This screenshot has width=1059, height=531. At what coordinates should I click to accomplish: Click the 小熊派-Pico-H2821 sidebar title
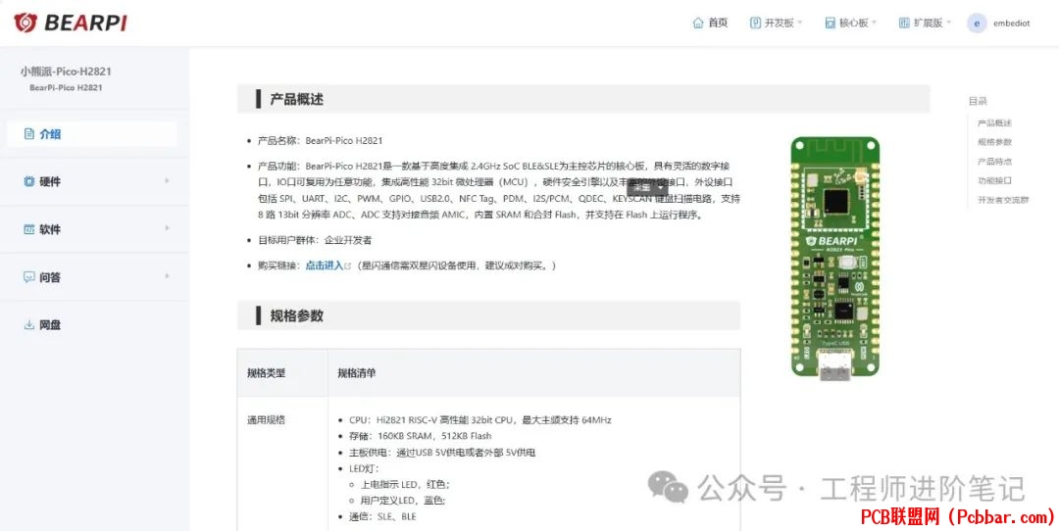coord(66,72)
